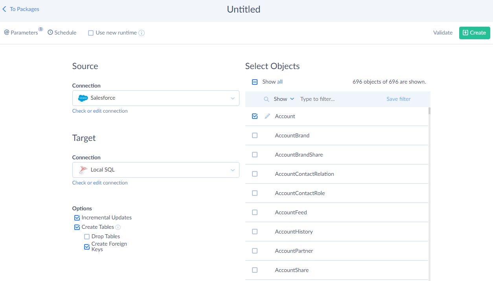Viewport: 493px width, 281px height.
Task: Toggle the Incremental Updates option
Action: [77, 218]
